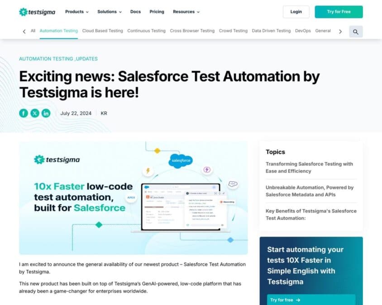Jump to Transforming Salesforce Testing topic
382x305 pixels.
pyautogui.click(x=309, y=168)
